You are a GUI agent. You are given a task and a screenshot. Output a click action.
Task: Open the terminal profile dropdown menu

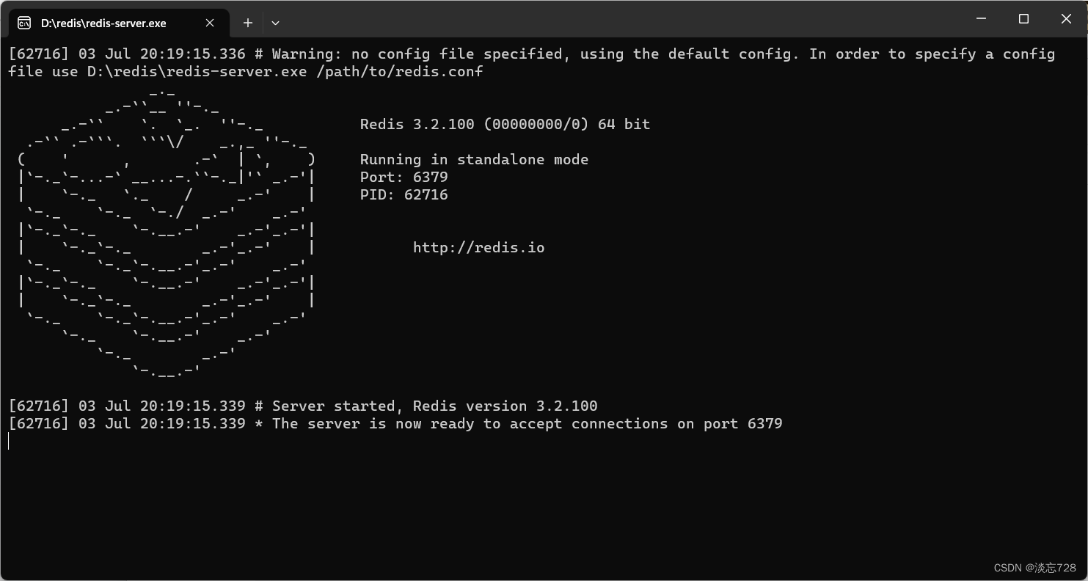(x=275, y=23)
